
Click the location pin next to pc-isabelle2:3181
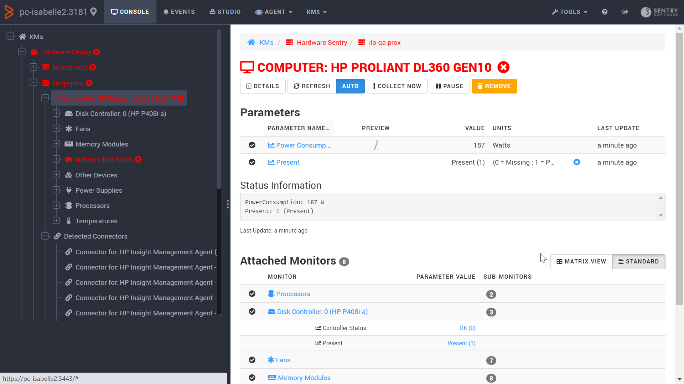pos(93,11)
